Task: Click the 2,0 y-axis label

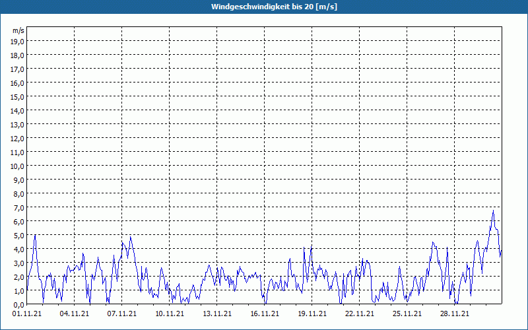Action: pyautogui.click(x=19, y=277)
